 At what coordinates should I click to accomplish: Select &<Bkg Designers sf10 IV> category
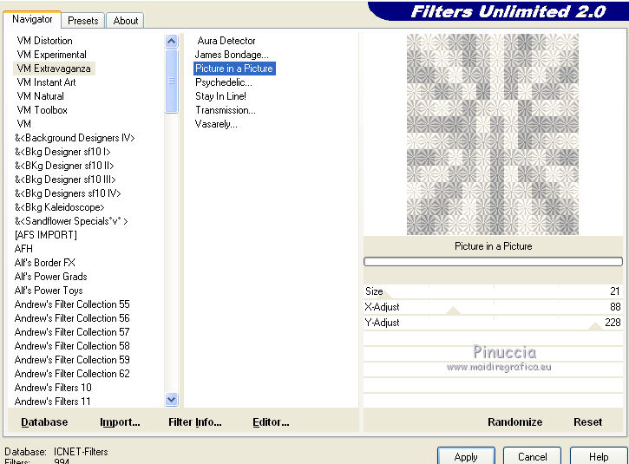(x=68, y=193)
